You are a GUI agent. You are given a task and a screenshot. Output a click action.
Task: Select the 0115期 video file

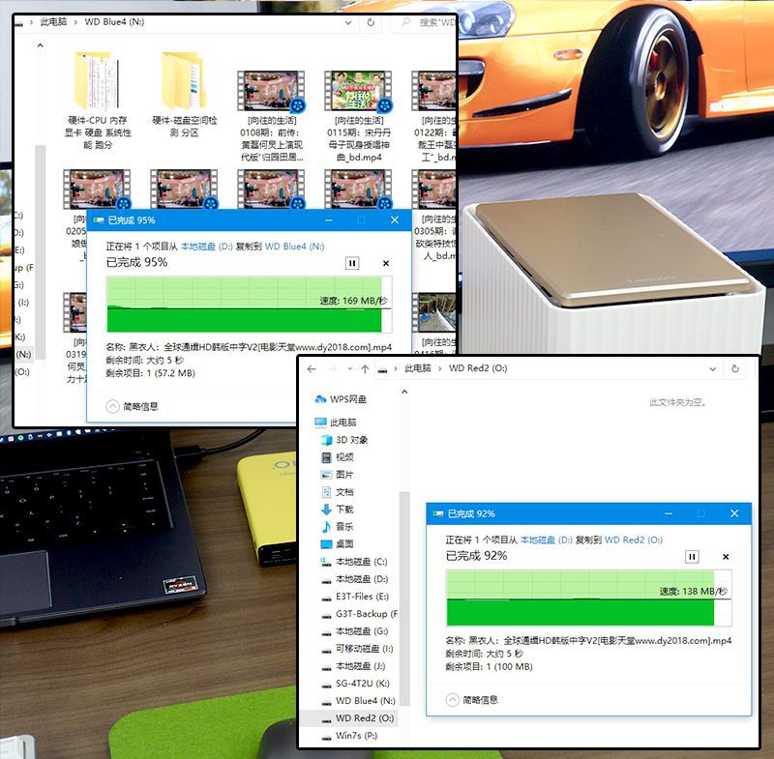coord(358,116)
